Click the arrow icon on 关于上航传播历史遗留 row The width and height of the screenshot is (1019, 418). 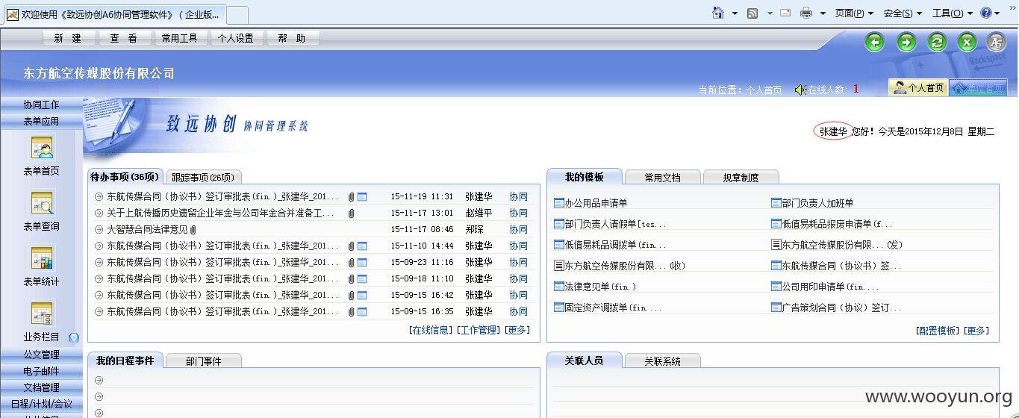(x=99, y=213)
